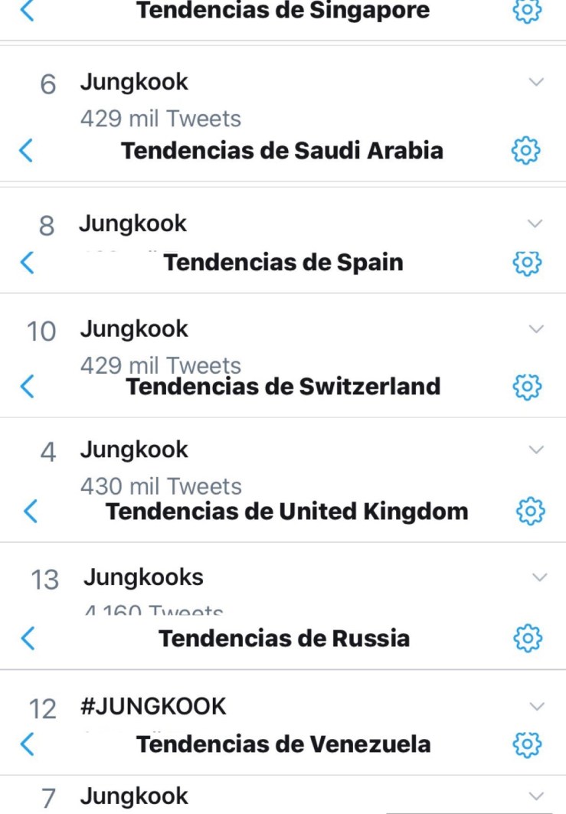Open settings gear for Switzerland trends
The width and height of the screenshot is (566, 814).
click(526, 385)
